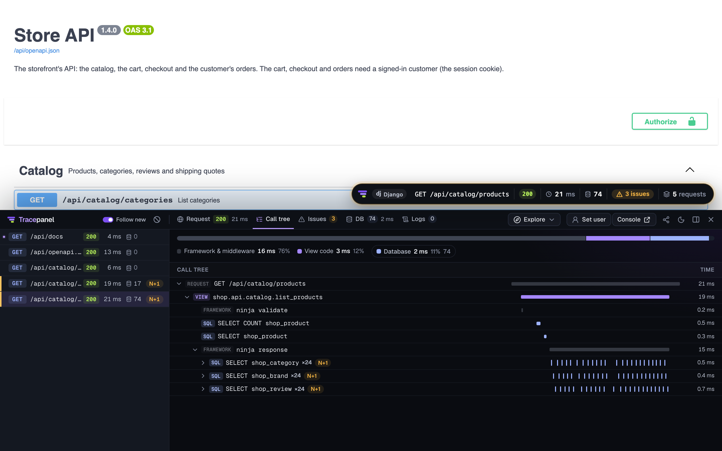Click the Tracepanel logo in the floating bar

pyautogui.click(x=363, y=194)
